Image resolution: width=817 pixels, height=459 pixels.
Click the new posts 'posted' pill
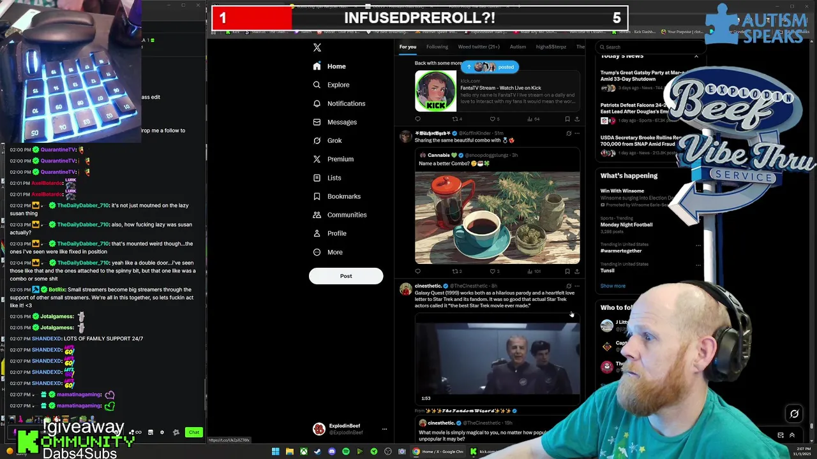490,67
